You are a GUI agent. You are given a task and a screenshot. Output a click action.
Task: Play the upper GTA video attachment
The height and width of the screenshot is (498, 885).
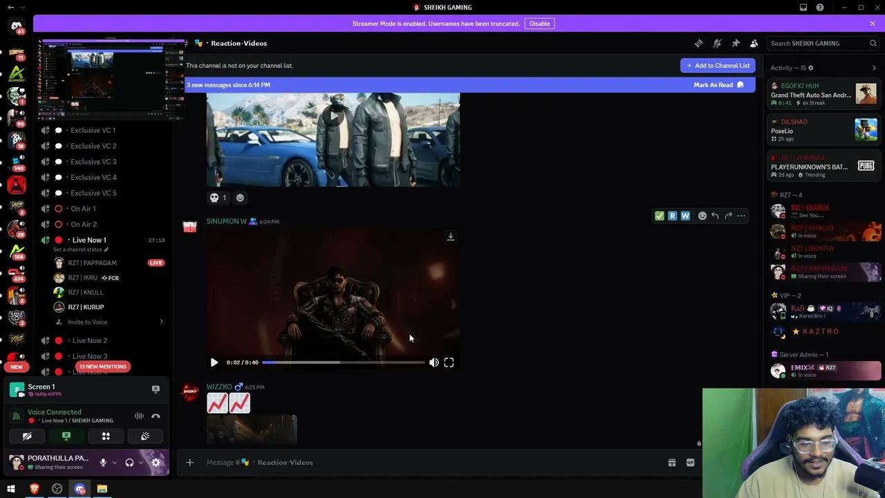[x=334, y=116]
